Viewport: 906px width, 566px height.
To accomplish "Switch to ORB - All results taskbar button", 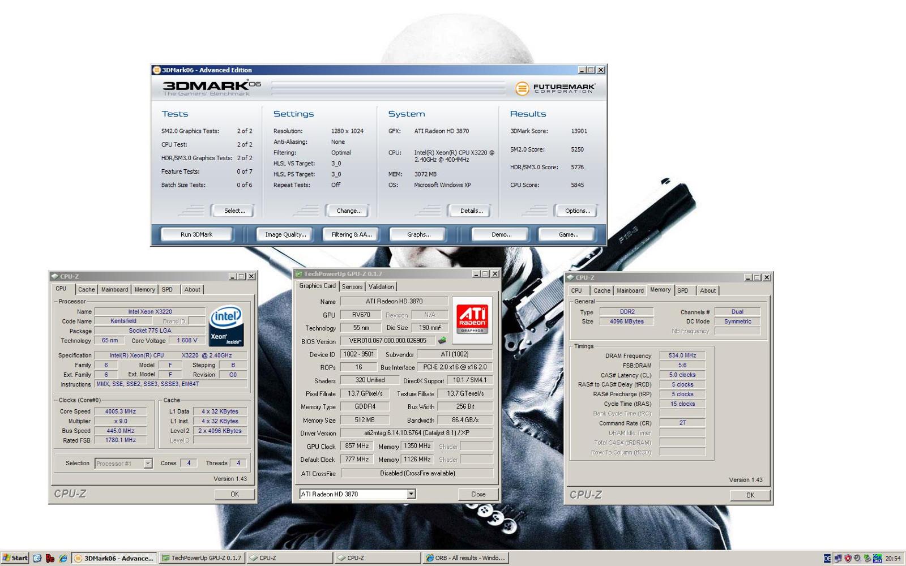I will (x=465, y=558).
